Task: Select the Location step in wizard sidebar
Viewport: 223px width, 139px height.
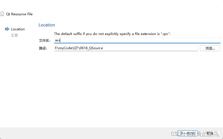Action: [x=18, y=29]
